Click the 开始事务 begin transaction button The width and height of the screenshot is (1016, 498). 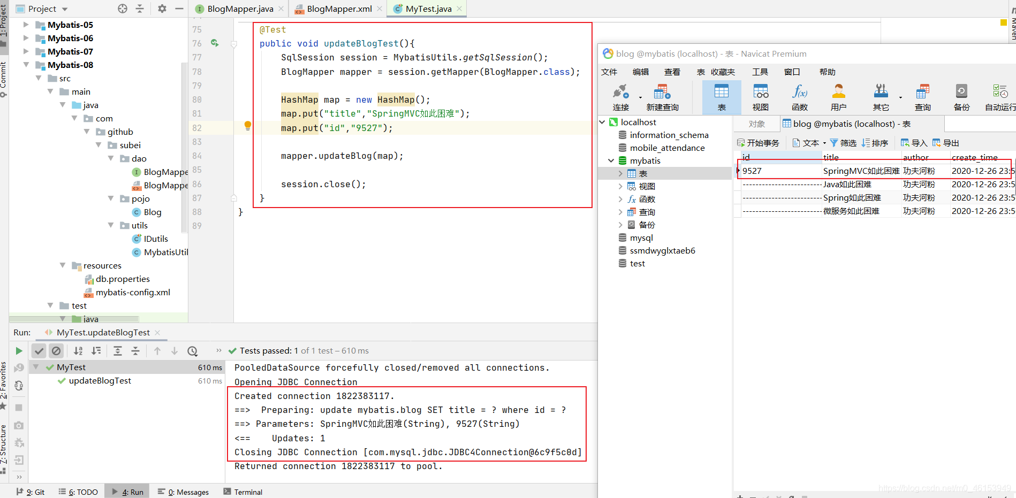pyautogui.click(x=758, y=143)
